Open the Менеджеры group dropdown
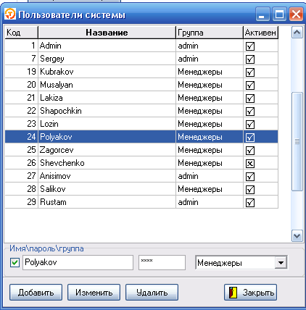Viewport: 306px width, 310px height. click(x=281, y=262)
